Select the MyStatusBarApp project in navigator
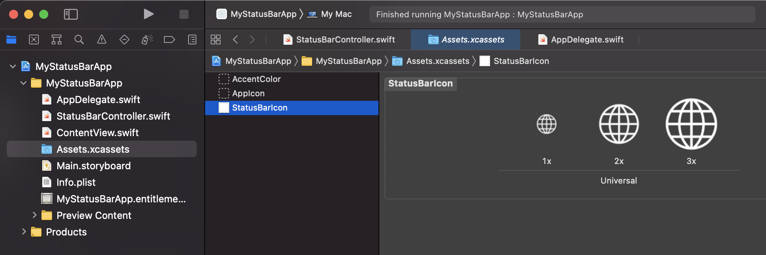The width and height of the screenshot is (766, 255). click(x=66, y=67)
